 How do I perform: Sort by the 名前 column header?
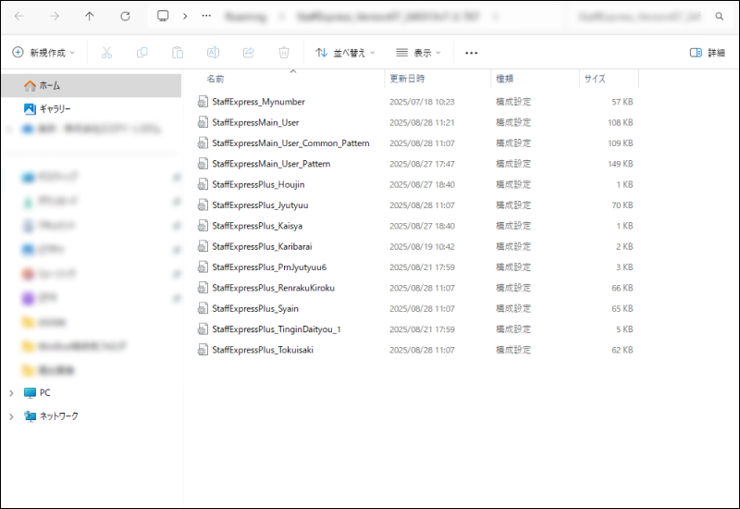coord(216,79)
